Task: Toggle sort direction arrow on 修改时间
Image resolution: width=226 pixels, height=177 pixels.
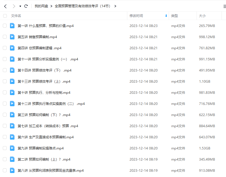Action: (166, 16)
